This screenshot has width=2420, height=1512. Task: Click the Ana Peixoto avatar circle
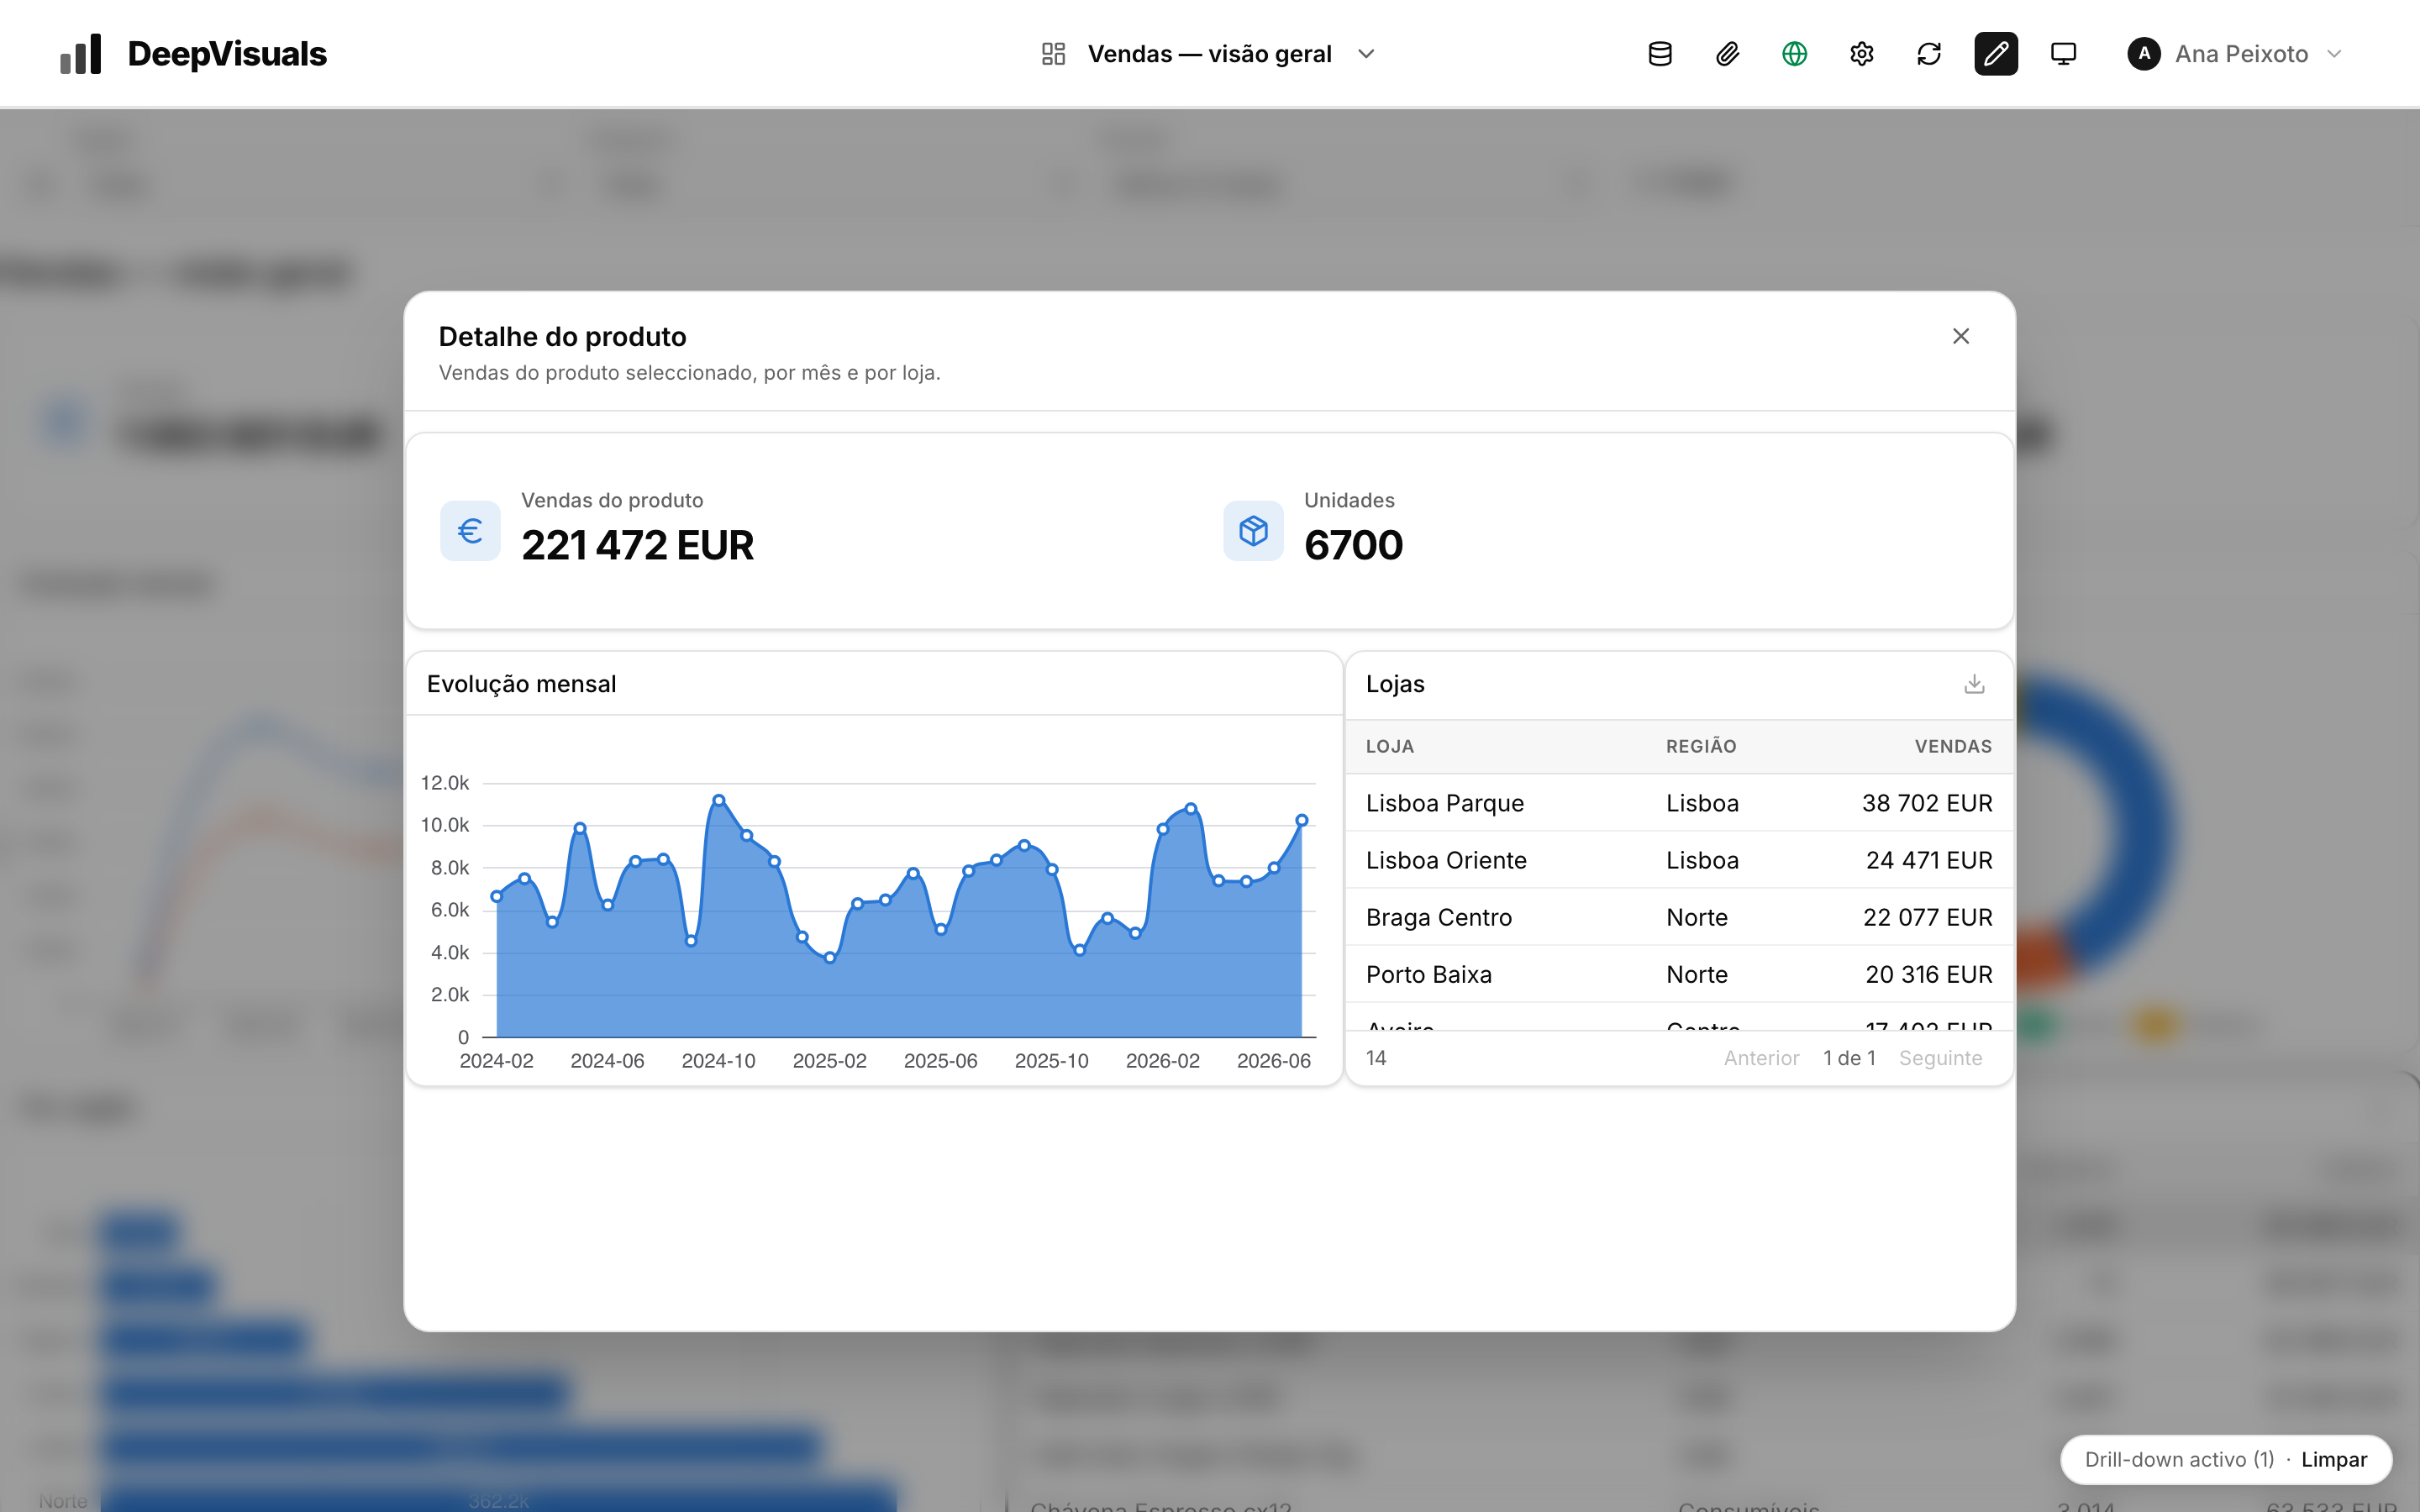[2144, 54]
